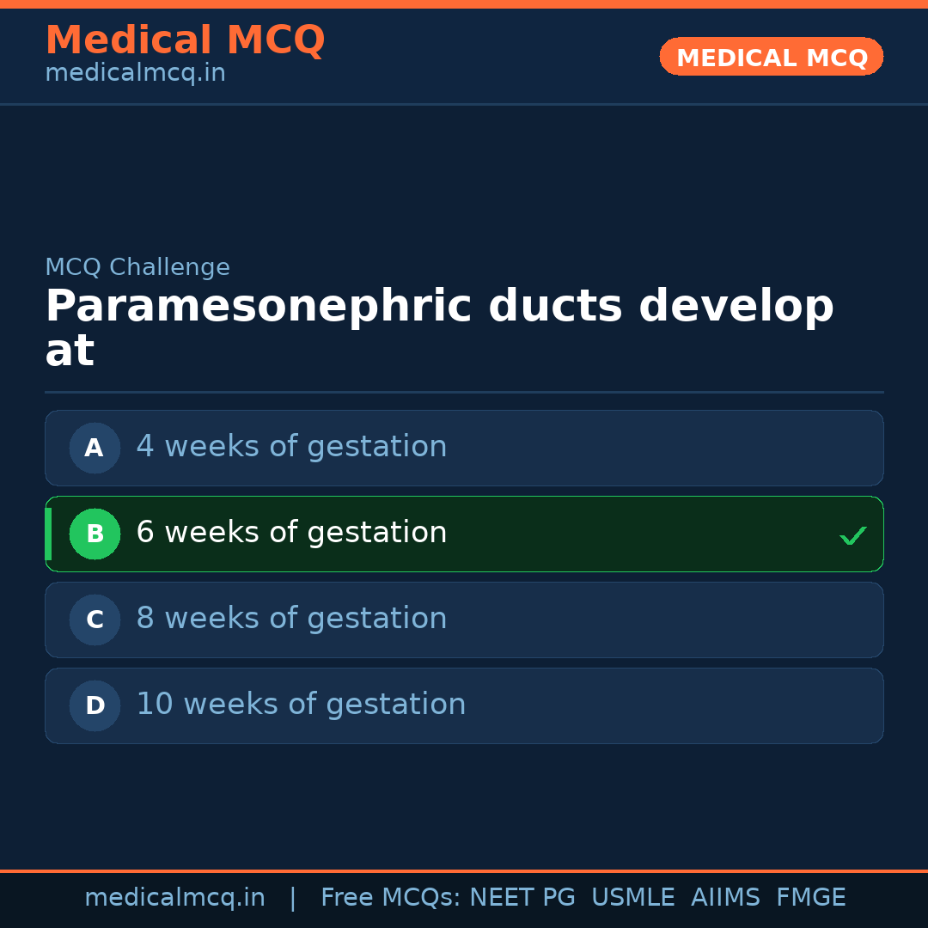The height and width of the screenshot is (928, 928).
Task: Click the FMGE footer text
Action: pyautogui.click(x=810, y=898)
